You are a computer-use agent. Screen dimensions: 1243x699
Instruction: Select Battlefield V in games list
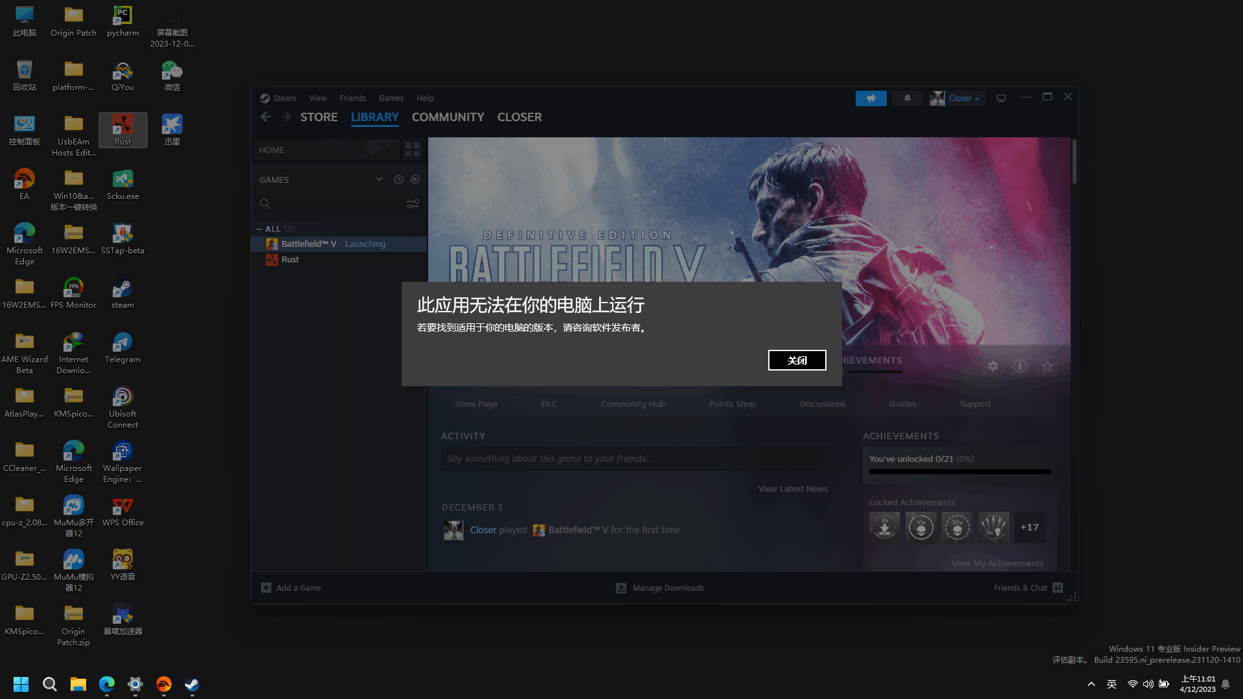click(339, 244)
